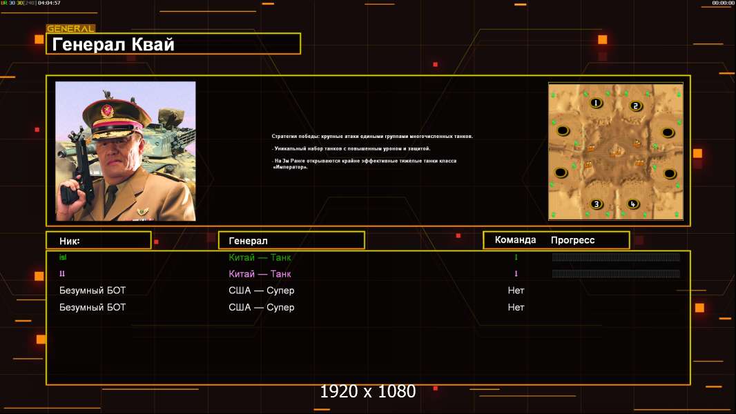Click the 'Прогресс' column header
This screenshot has width=736, height=414.
coord(572,240)
